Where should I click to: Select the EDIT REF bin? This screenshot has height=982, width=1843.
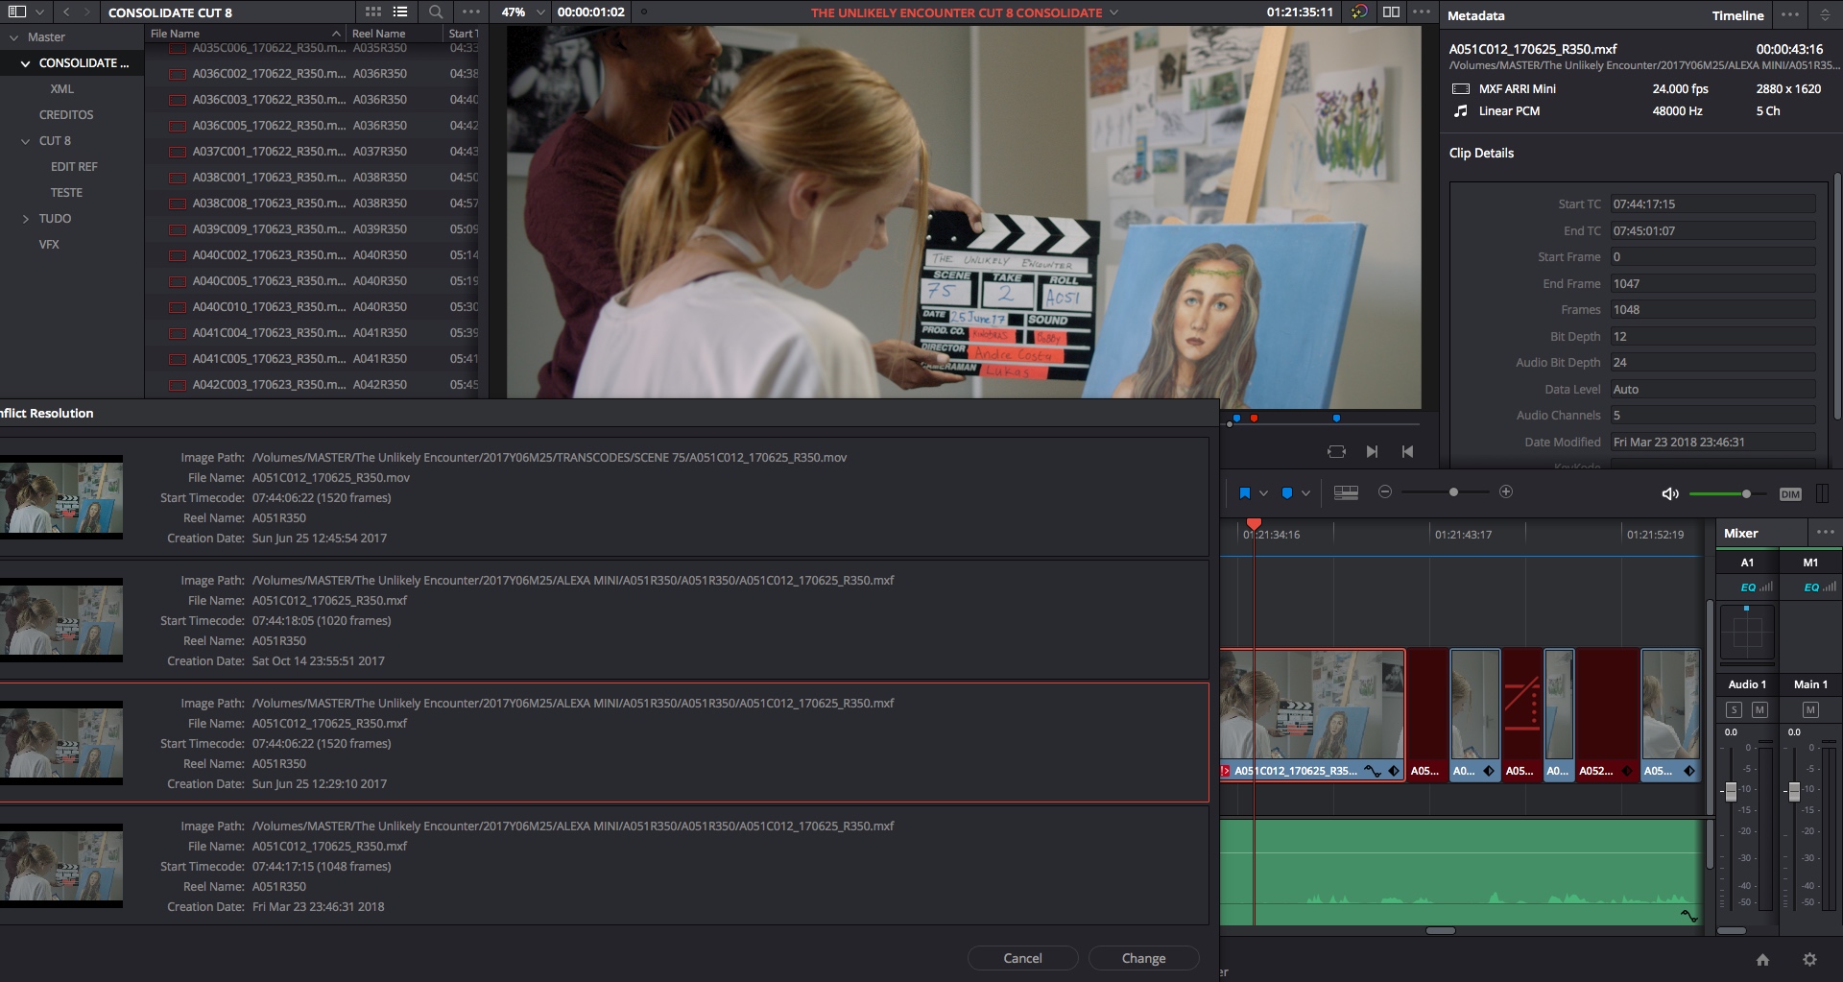(x=74, y=167)
